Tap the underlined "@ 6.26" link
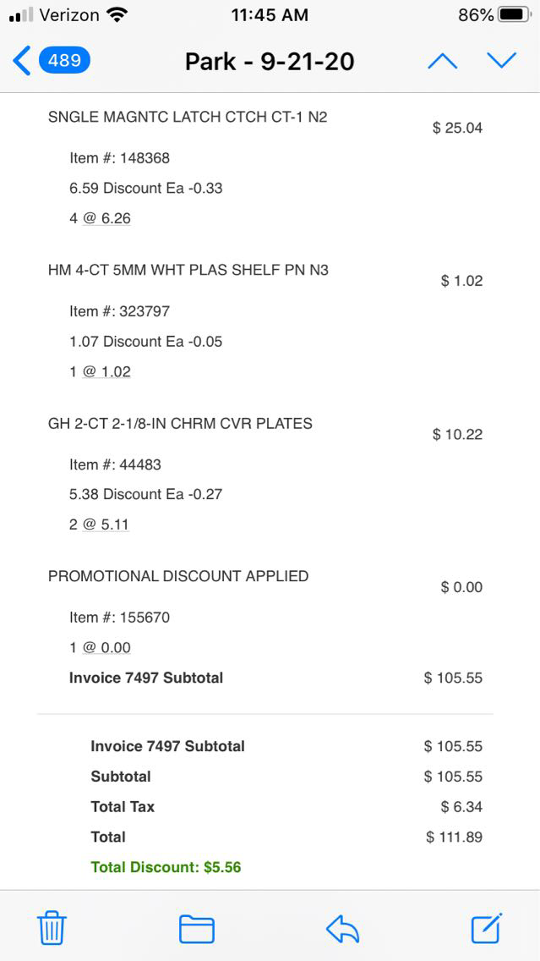Screen dimensions: 540x961 coord(106,218)
